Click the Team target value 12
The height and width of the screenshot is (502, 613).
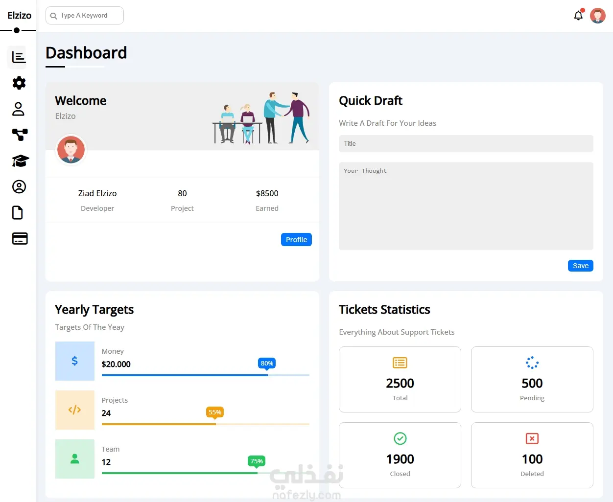click(106, 462)
